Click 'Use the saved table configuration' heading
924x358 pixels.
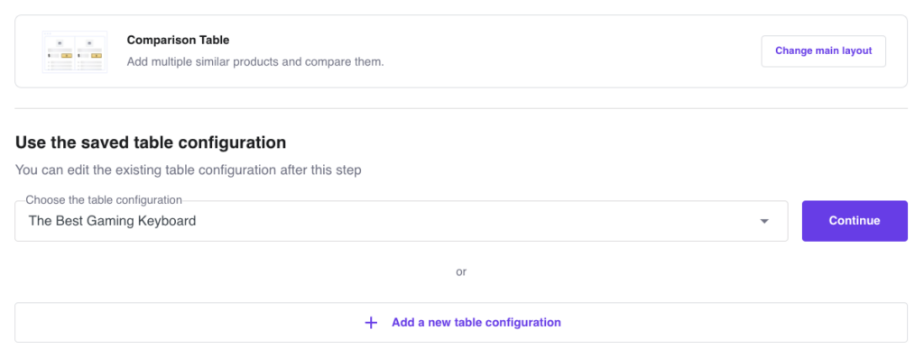coord(151,142)
